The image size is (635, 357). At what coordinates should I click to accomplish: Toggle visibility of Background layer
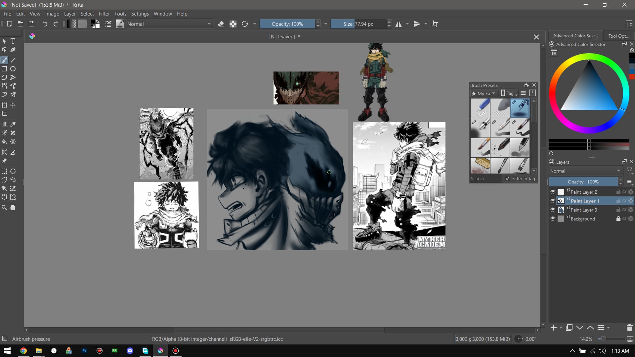(552, 218)
